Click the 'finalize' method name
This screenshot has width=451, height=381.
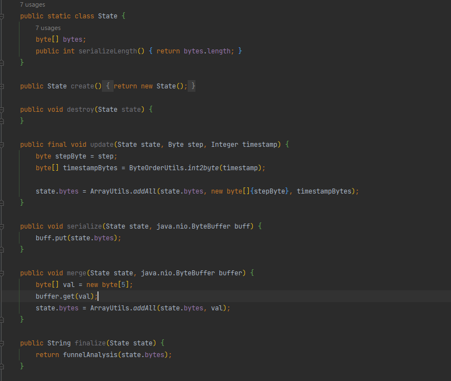pyautogui.click(x=90, y=343)
